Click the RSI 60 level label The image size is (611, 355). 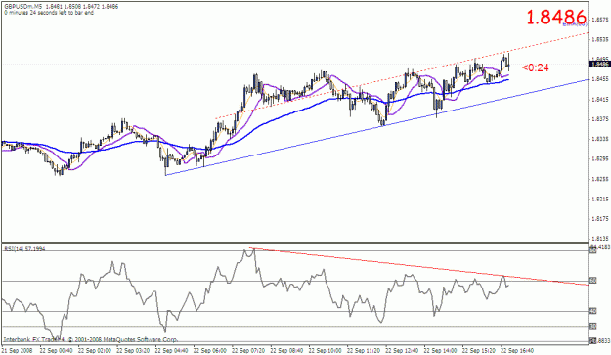coord(593,281)
